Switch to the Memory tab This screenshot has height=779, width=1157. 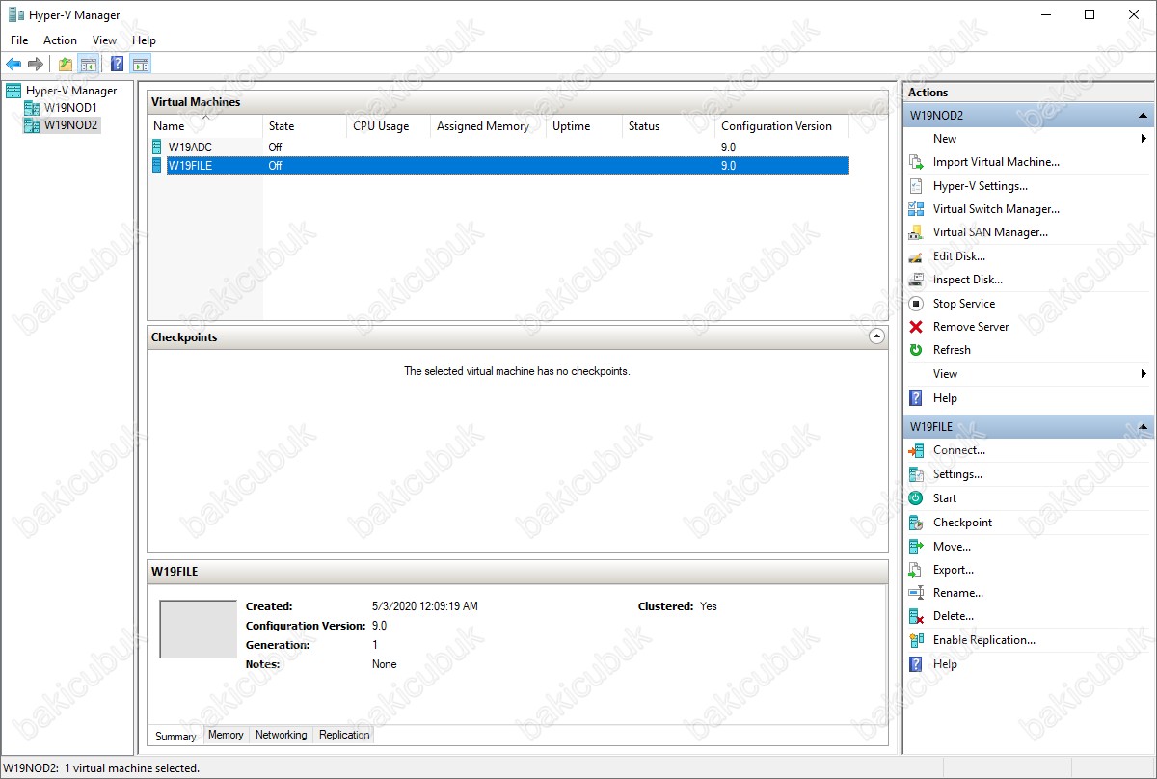tap(226, 735)
